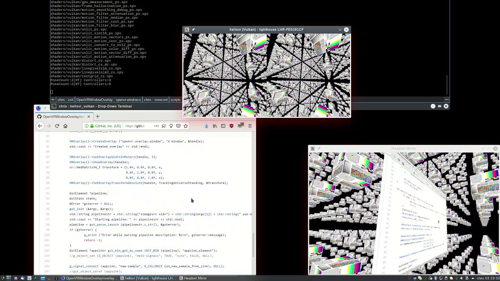Quit the Drop-Down Terminal

tap(446, 106)
